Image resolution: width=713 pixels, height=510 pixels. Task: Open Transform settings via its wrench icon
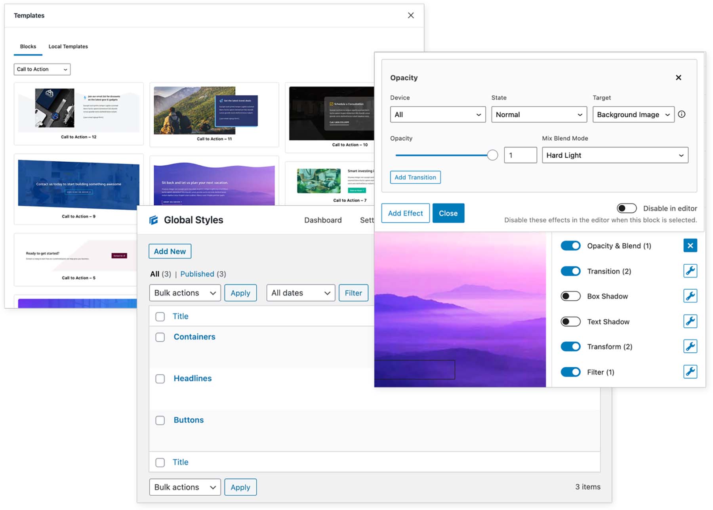tap(690, 346)
